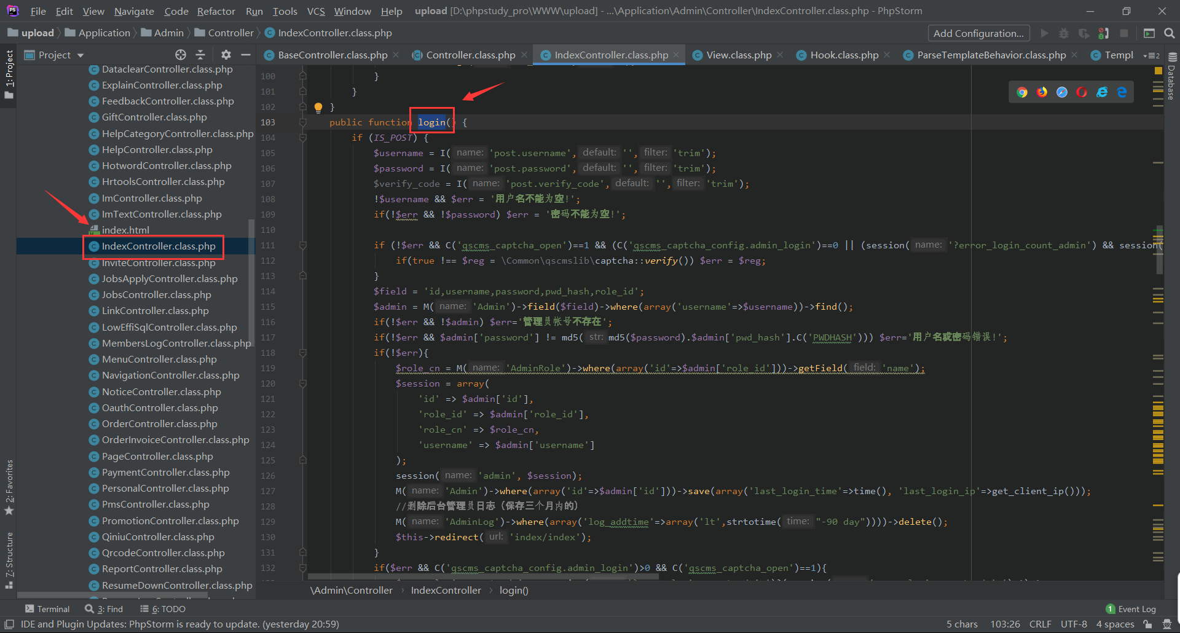This screenshot has height=633, width=1180.
Task: Open in Chrome browser icon
Action: 1022,92
